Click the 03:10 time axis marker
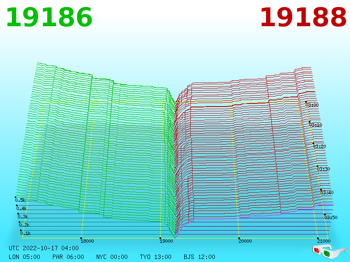350x262 pixels. point(315,125)
